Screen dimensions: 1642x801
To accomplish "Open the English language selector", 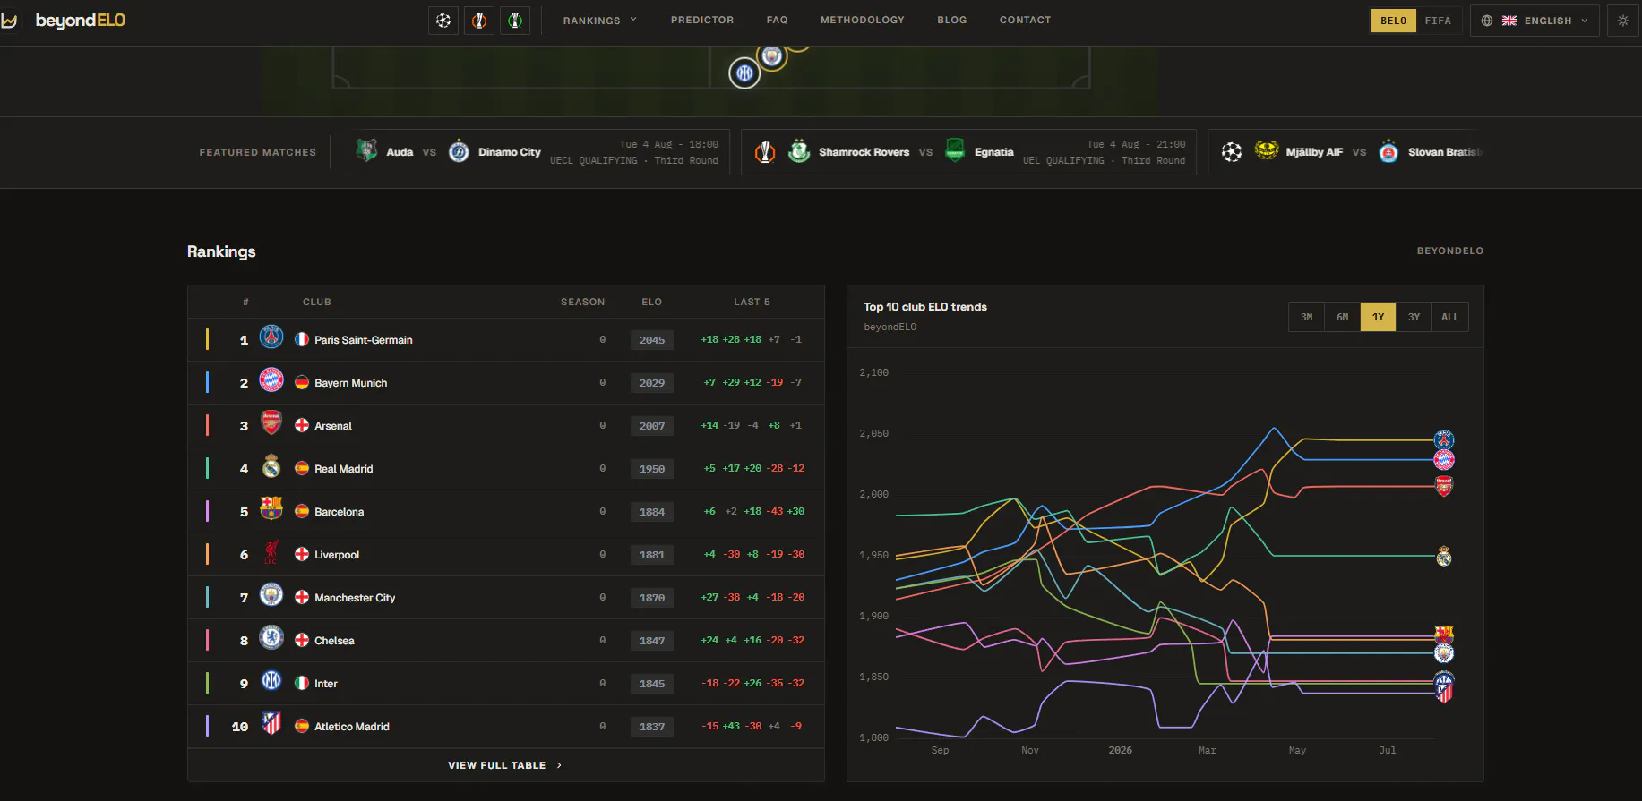I will pos(1535,21).
